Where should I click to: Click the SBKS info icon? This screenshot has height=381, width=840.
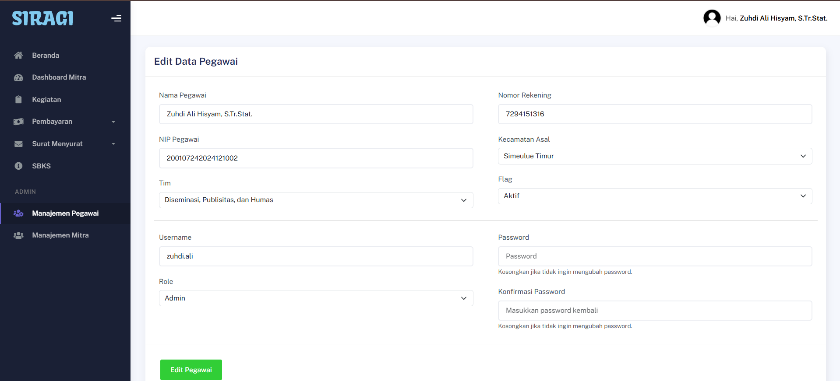tap(18, 166)
